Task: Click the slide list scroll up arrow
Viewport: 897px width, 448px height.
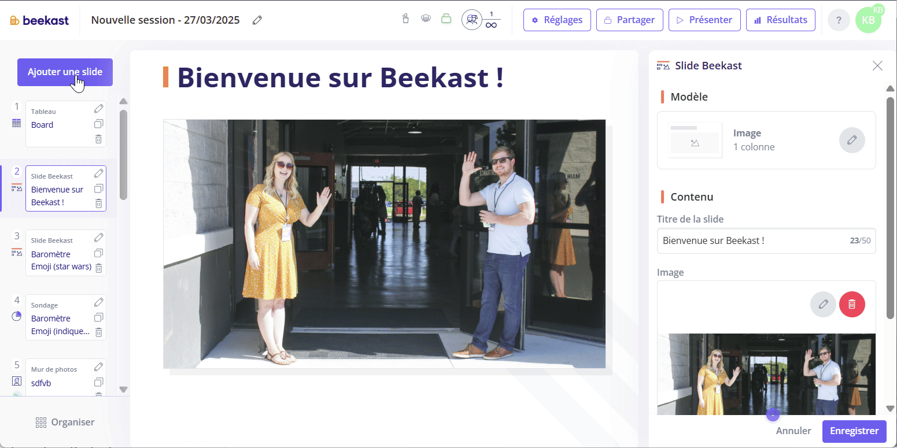Action: point(123,102)
